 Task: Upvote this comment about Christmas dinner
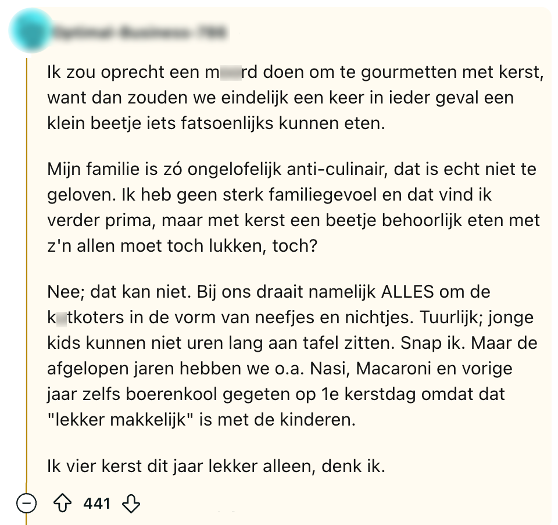[x=62, y=503]
